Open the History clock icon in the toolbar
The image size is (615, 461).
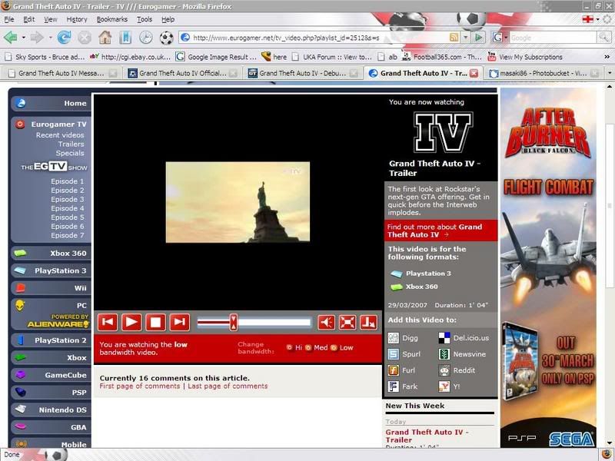[x=146, y=38]
